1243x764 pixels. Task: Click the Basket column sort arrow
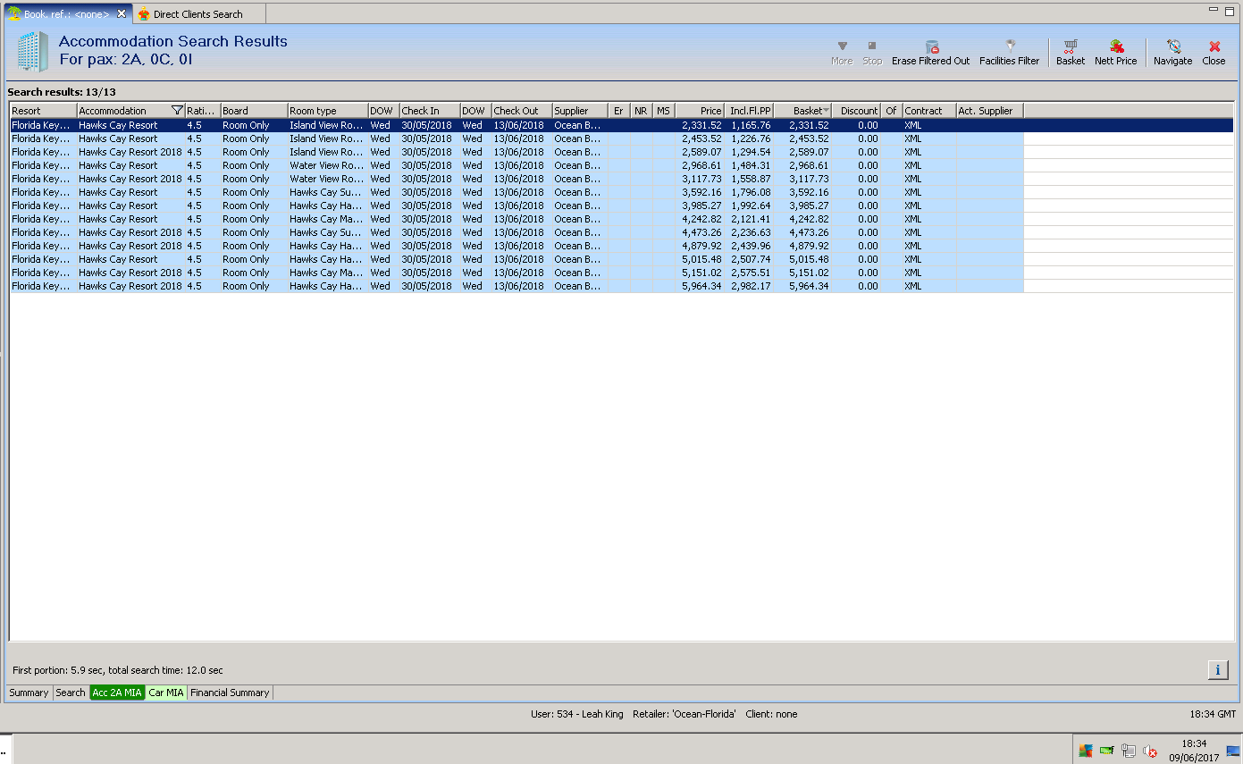[x=826, y=111]
